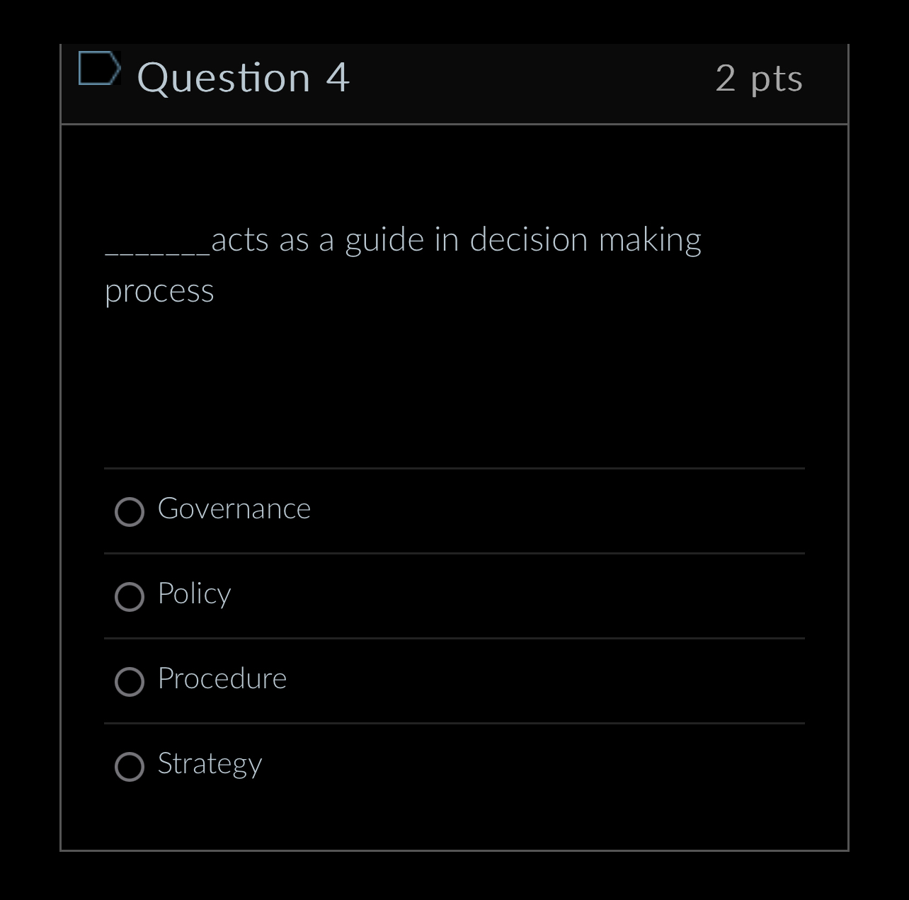The width and height of the screenshot is (909, 900).
Task: Select the Governance radio button
Action: point(129,512)
